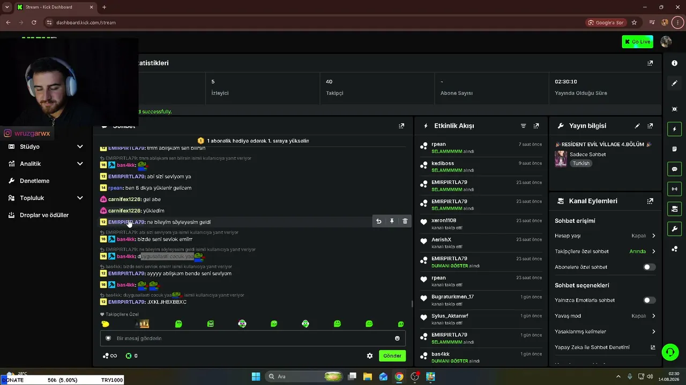Open File Explorer from the taskbar
Image resolution: width=686 pixels, height=385 pixels.
(368, 376)
